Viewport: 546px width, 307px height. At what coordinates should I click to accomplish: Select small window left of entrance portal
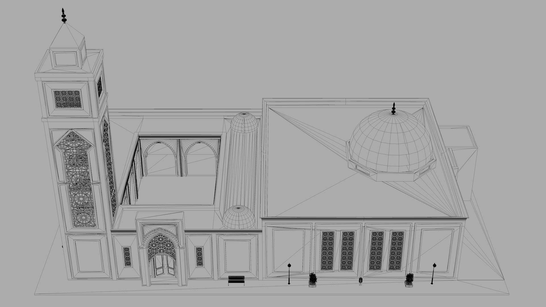point(127,256)
